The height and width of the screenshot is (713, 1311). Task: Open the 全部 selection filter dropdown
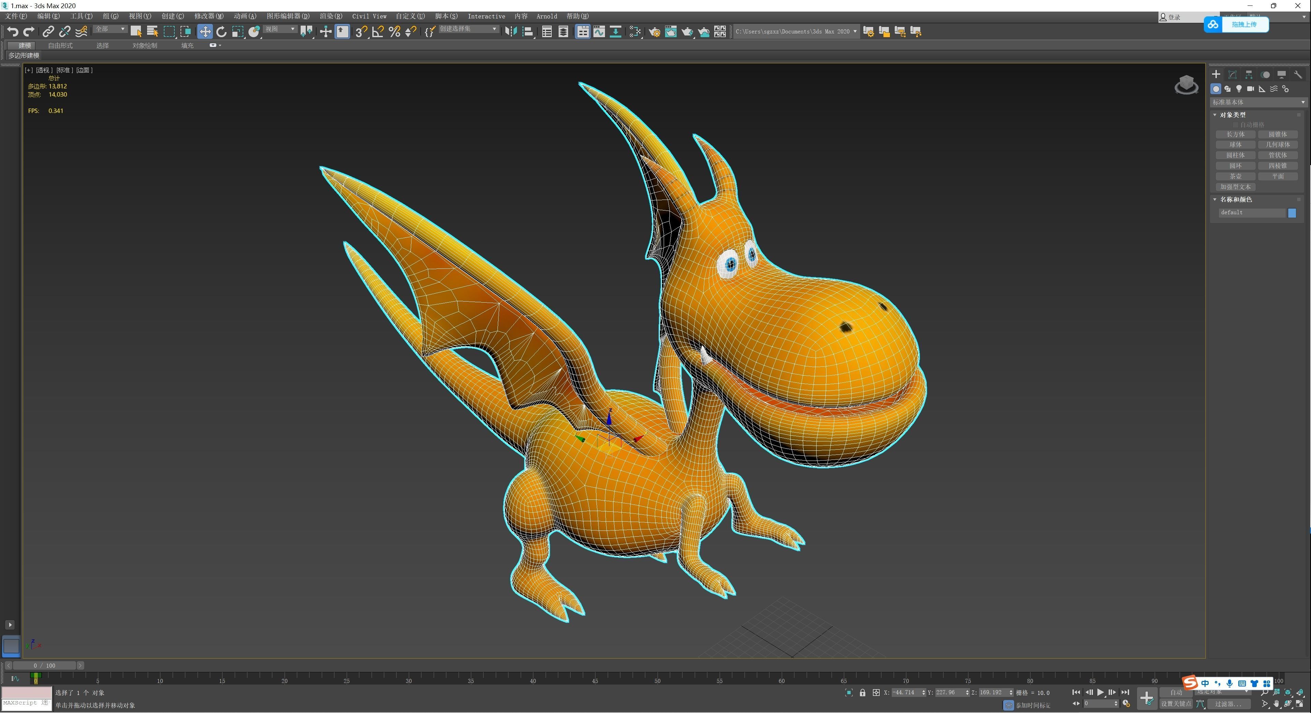click(x=110, y=29)
